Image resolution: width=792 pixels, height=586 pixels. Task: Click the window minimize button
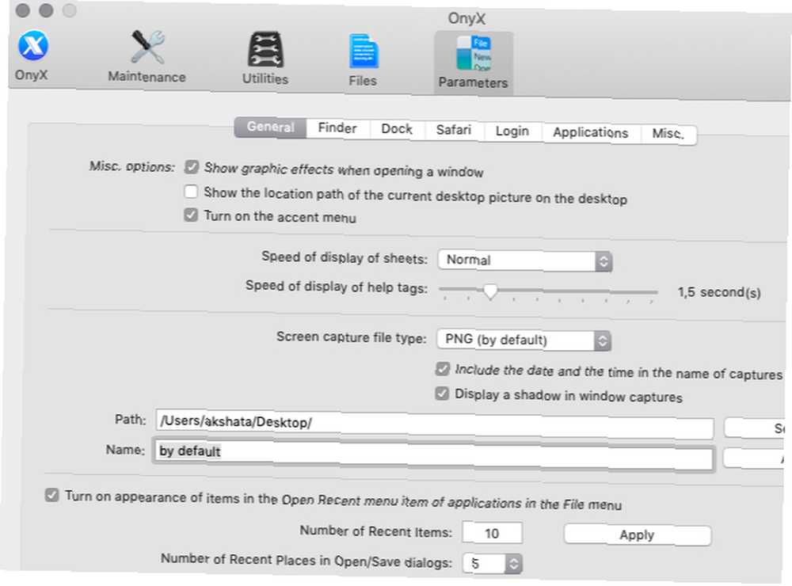(46, 10)
